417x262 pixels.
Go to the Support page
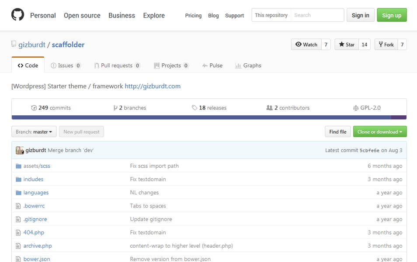(x=234, y=15)
